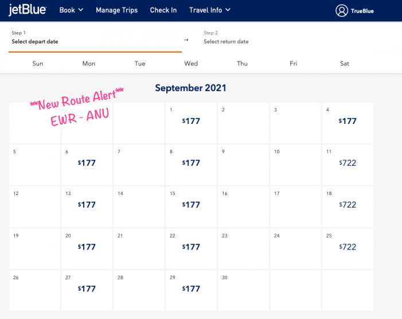The image size is (402, 319).
Task: Click the JetBlue logo
Action: pyautogui.click(x=28, y=10)
